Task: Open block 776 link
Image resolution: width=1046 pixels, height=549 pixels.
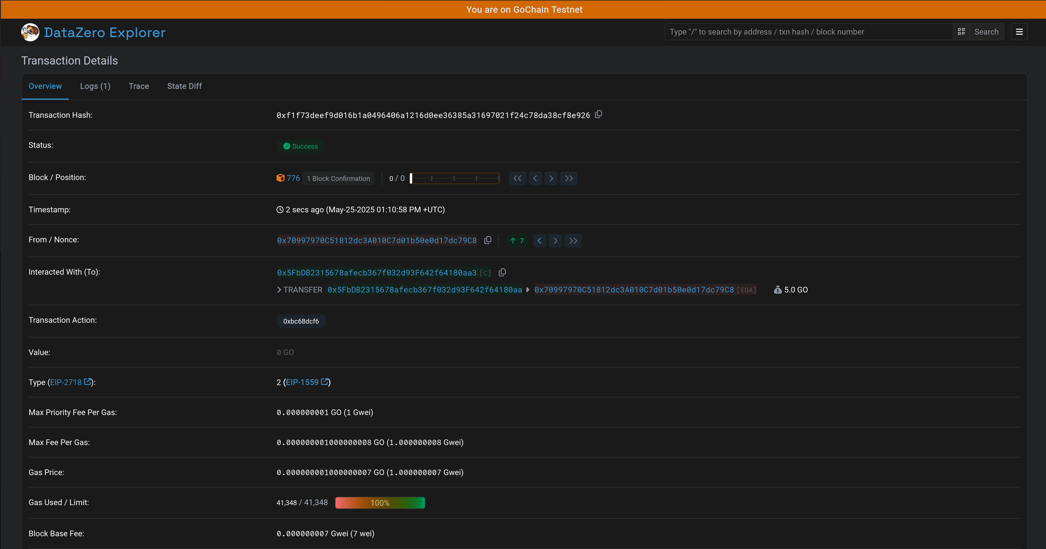Action: [293, 178]
